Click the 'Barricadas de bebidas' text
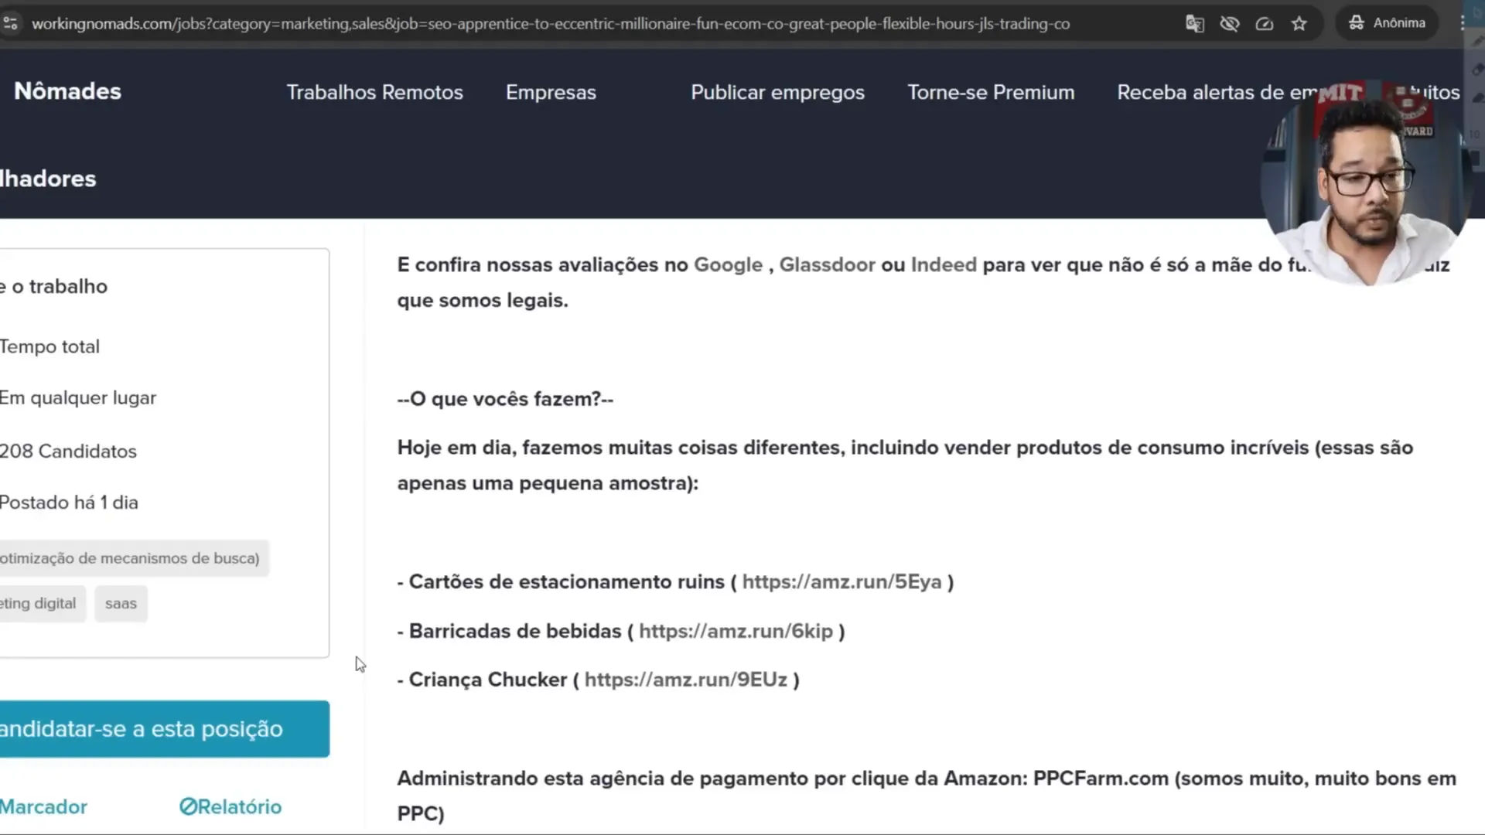Viewport: 1485px width, 835px height. (x=515, y=631)
